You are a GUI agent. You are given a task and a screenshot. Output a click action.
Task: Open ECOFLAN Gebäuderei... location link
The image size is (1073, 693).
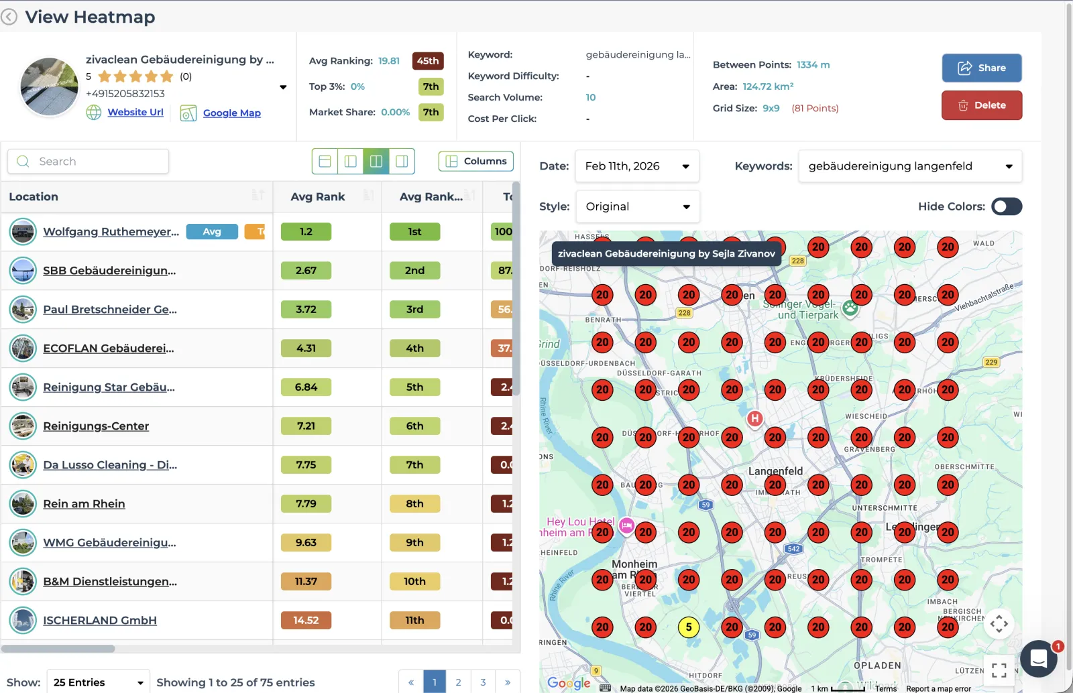pos(109,349)
